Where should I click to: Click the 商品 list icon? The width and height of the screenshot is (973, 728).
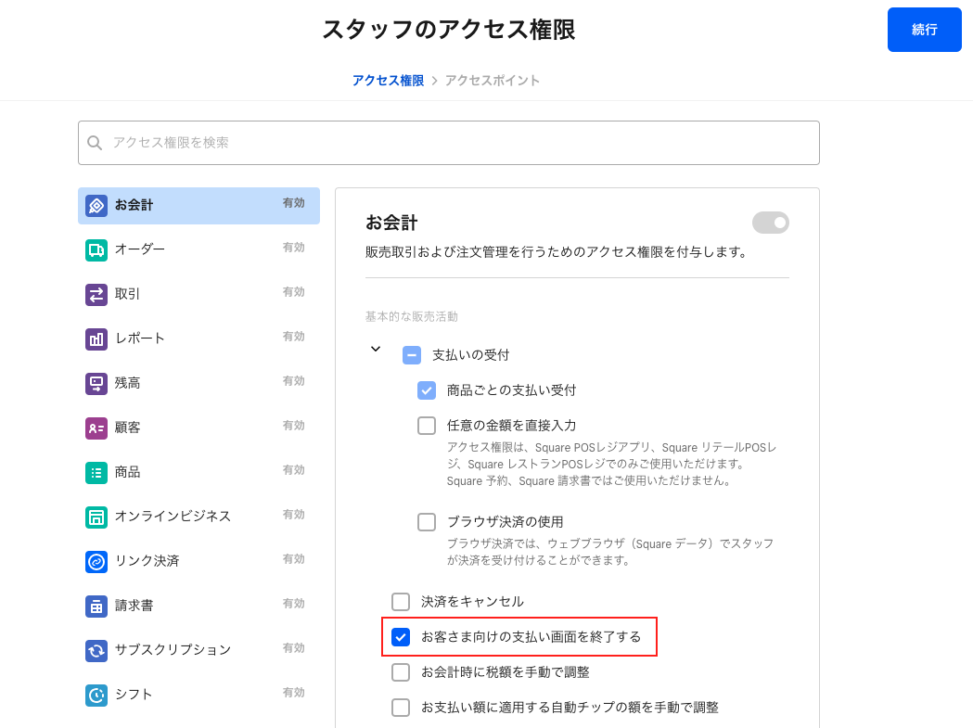click(96, 473)
